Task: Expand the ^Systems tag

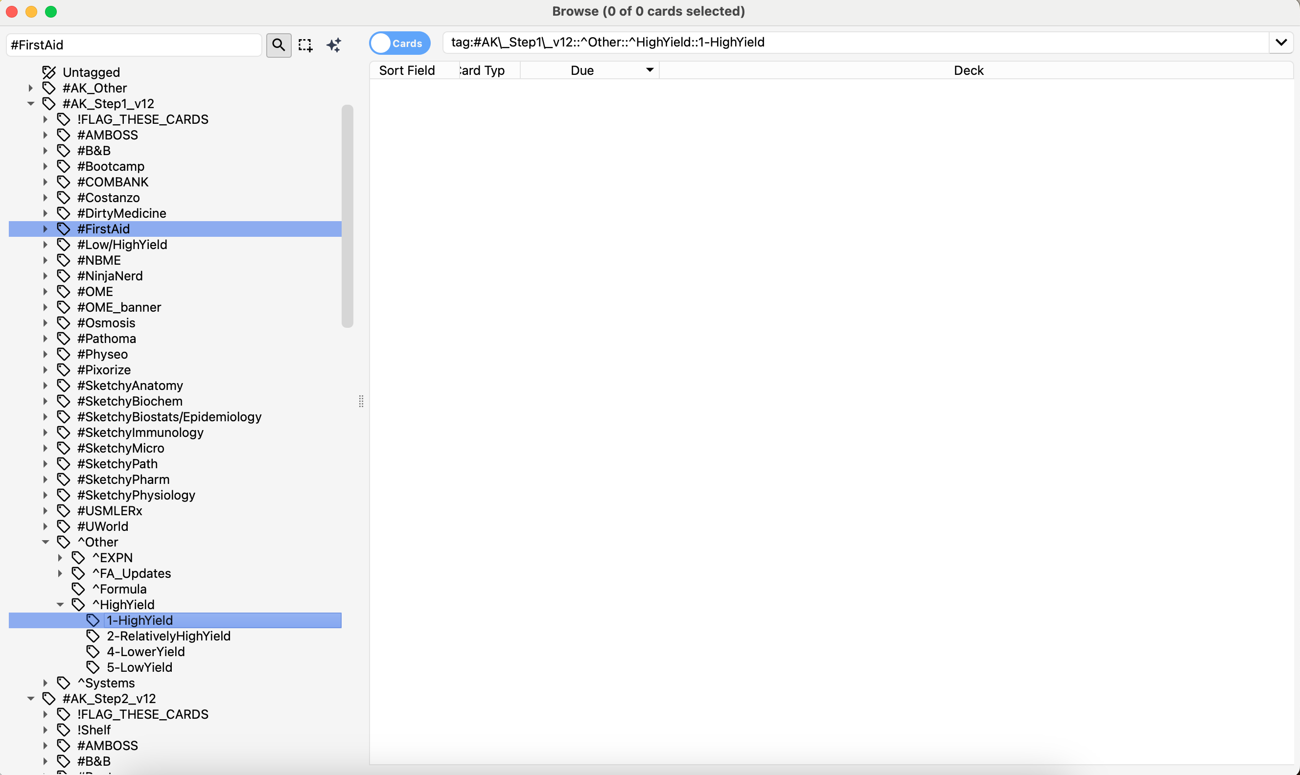Action: pyautogui.click(x=46, y=683)
